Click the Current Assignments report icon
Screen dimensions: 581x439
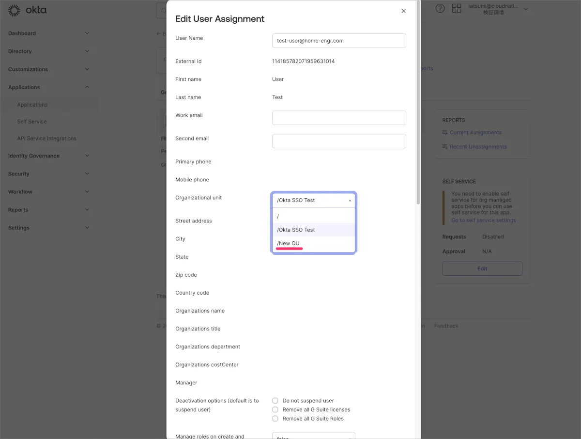click(445, 132)
